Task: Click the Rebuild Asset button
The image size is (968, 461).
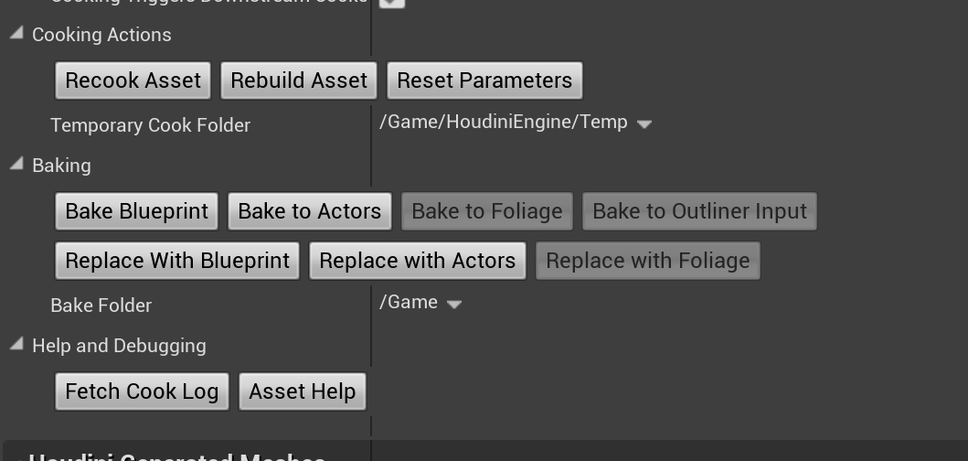Action: (299, 80)
